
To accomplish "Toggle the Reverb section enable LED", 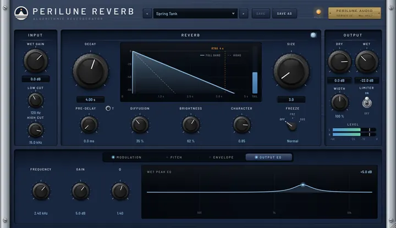I will point(313,35).
